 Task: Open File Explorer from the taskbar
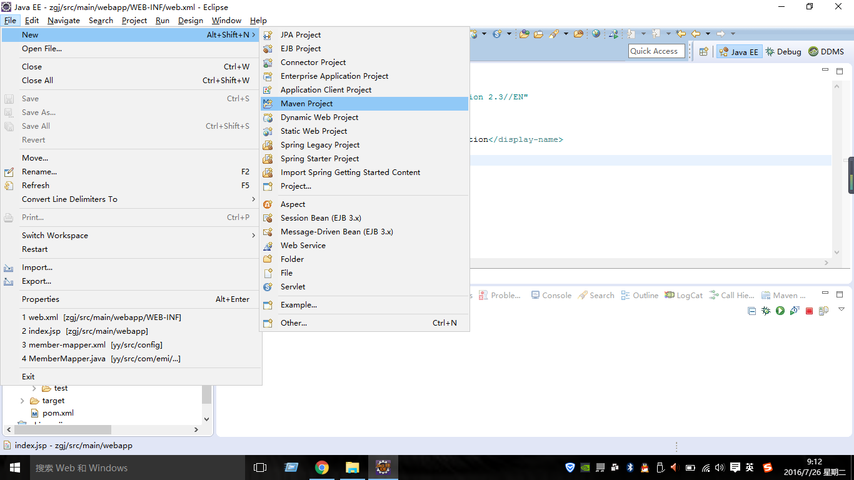click(x=353, y=467)
